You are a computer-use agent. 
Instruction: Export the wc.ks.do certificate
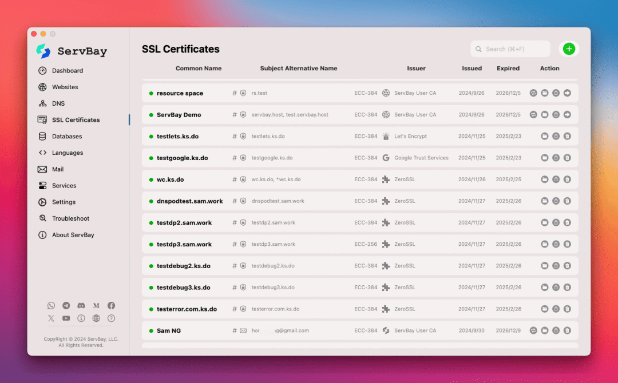click(x=556, y=179)
